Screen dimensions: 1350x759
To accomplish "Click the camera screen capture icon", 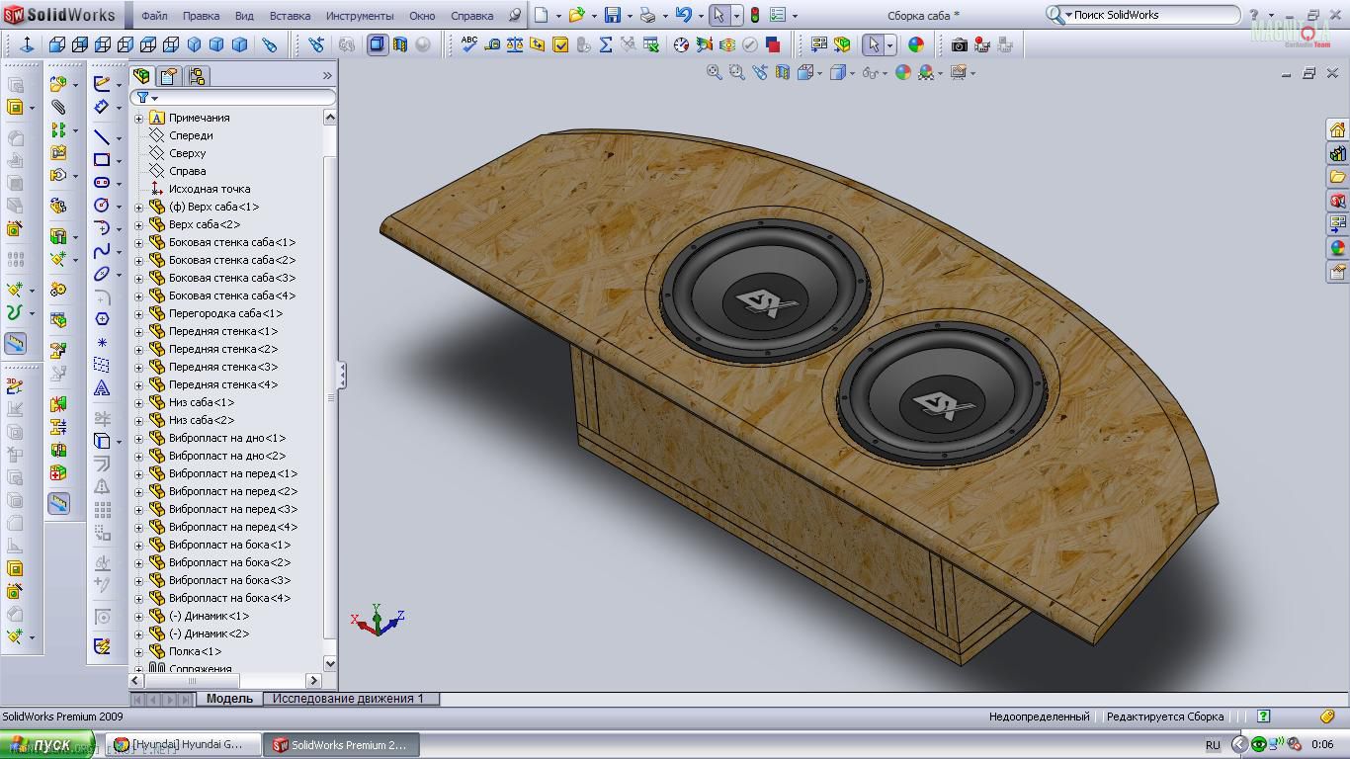I will pyautogui.click(x=959, y=45).
